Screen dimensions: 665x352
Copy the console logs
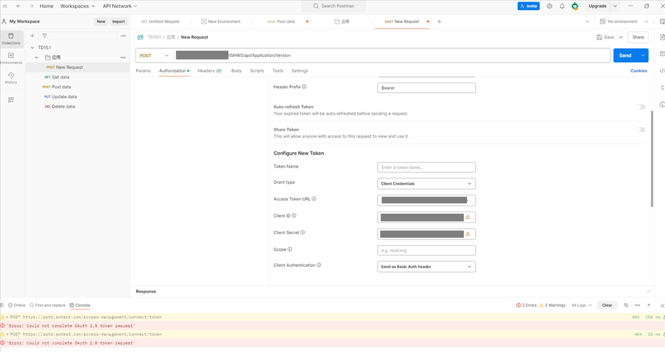point(626,305)
